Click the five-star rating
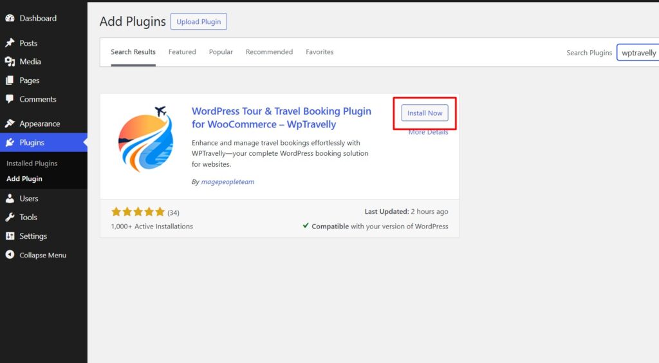 point(138,212)
